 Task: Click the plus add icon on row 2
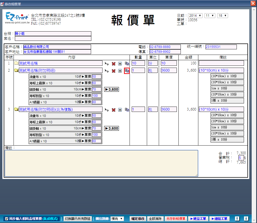point(120,71)
